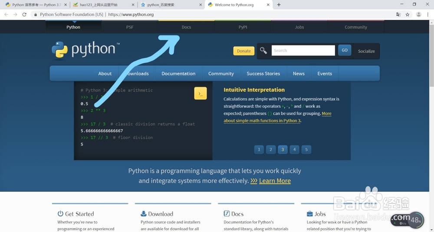Click the magnifying glass search icon
This screenshot has height=232, width=434.
tap(263, 51)
